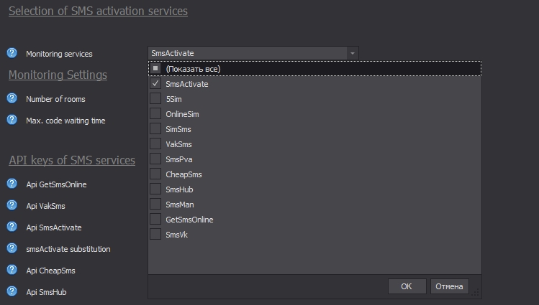Click the Number of rooms label
The width and height of the screenshot is (539, 305).
(55, 99)
